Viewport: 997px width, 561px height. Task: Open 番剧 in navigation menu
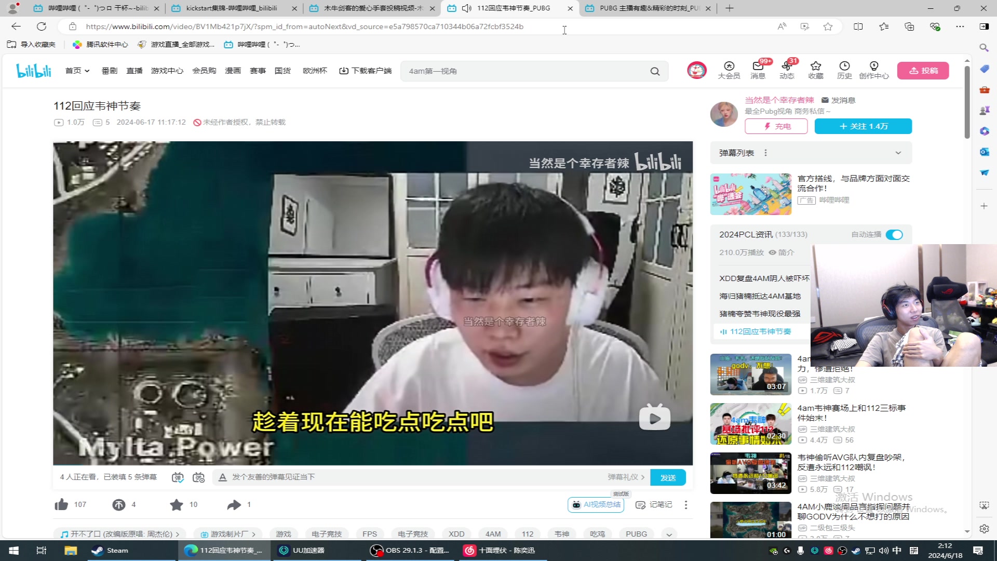point(109,71)
